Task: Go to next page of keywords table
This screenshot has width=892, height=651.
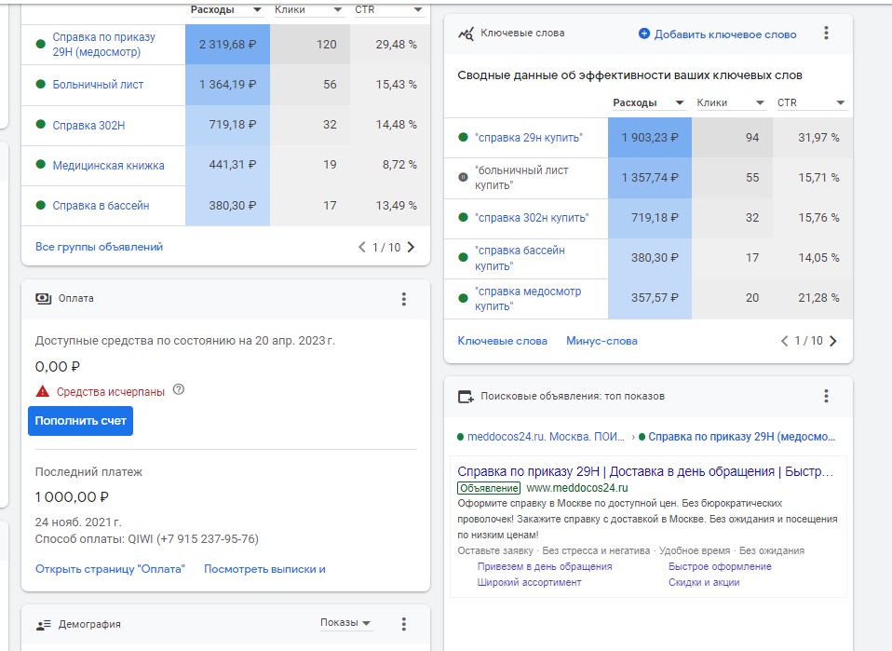Action: click(x=833, y=341)
